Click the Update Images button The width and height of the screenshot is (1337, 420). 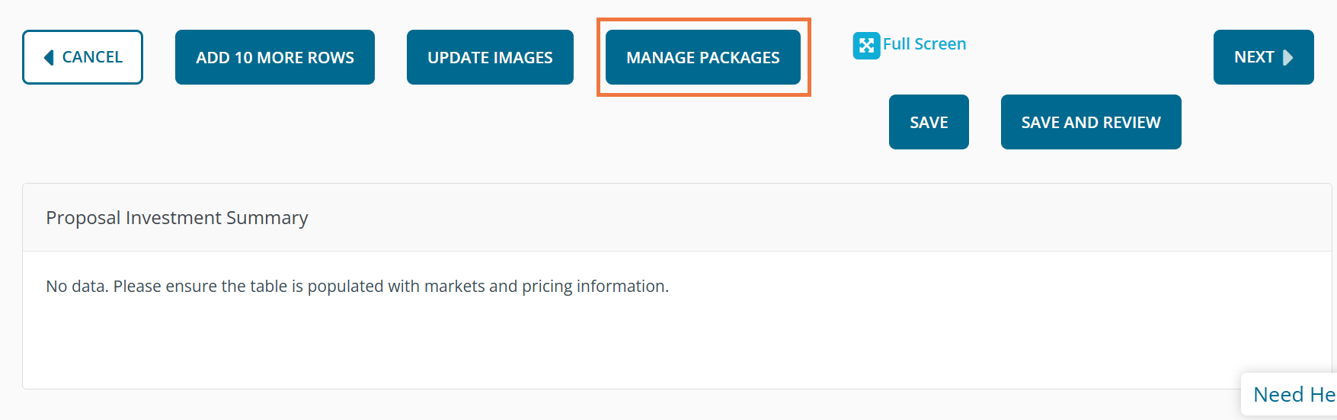click(490, 57)
